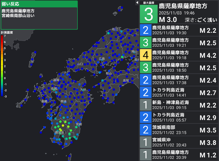Click the blue intensity 2 badge of 茨城県南部
The height and width of the screenshot is (161, 219).
(x=145, y=130)
